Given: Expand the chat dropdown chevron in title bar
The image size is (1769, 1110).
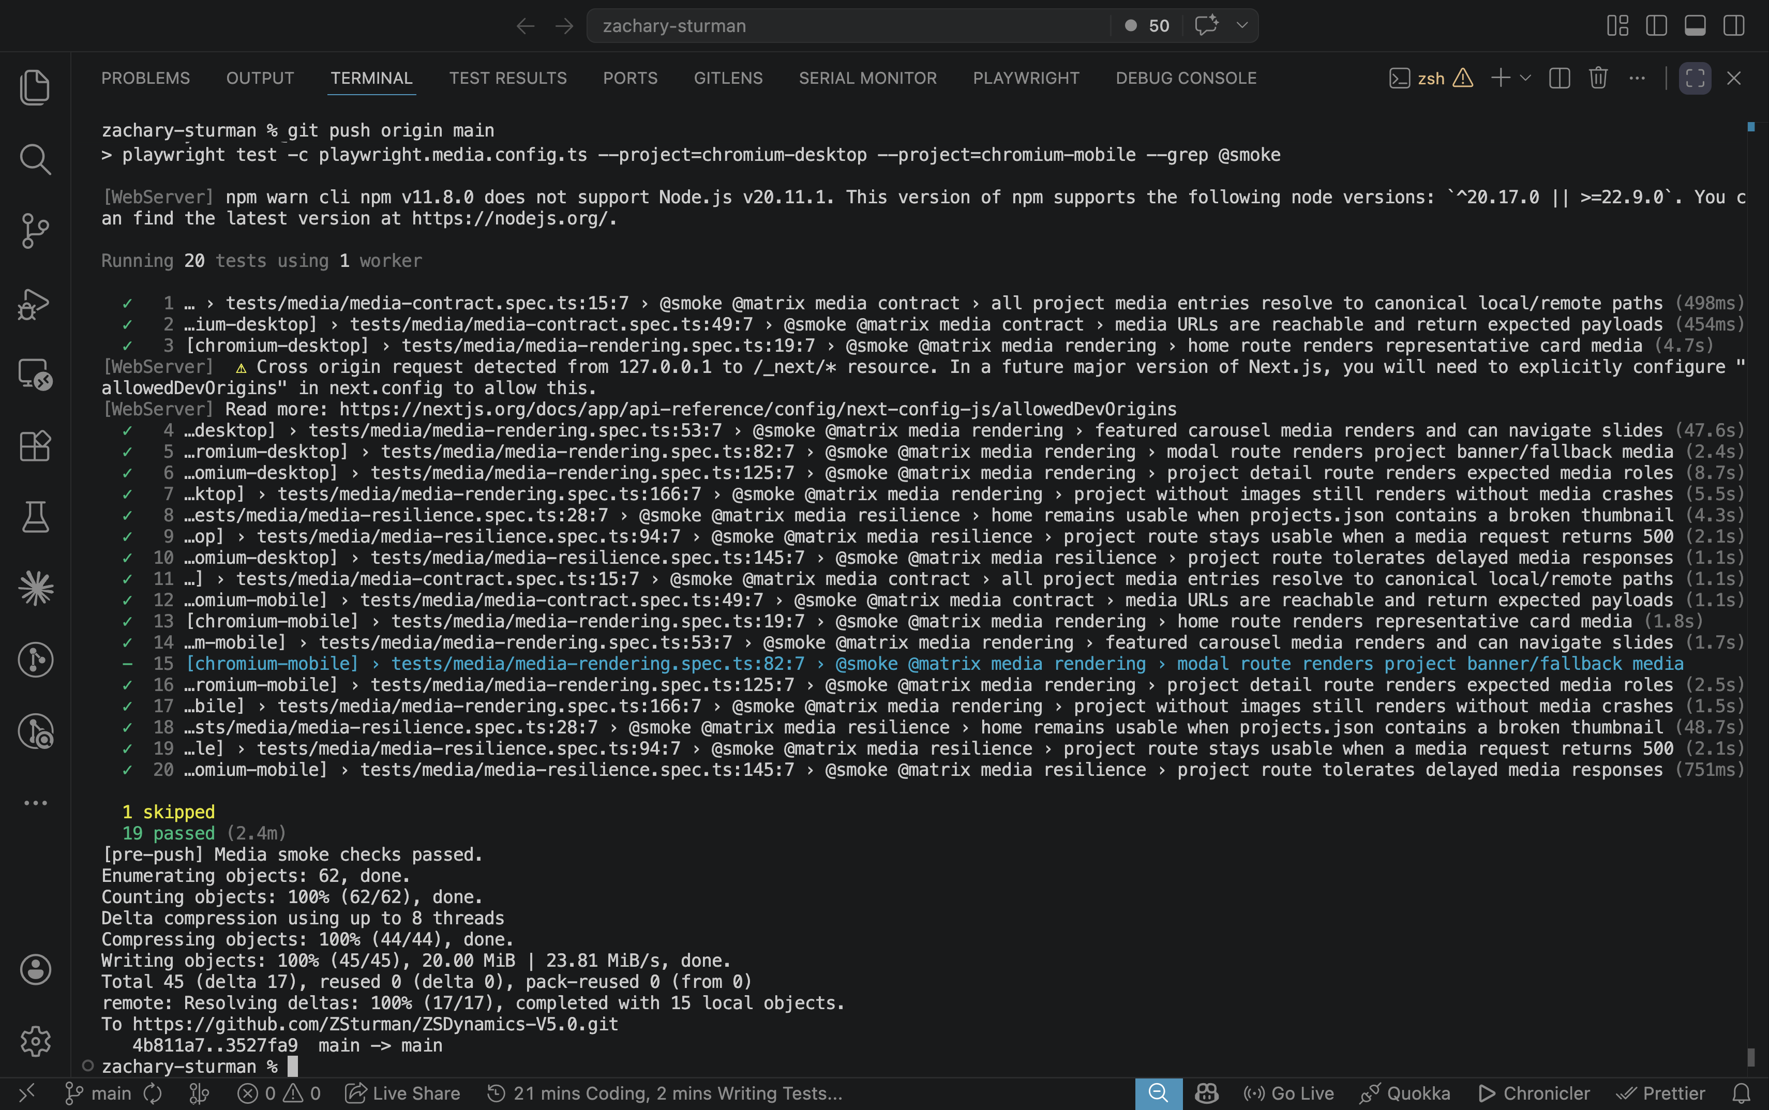Looking at the screenshot, I should pos(1242,26).
